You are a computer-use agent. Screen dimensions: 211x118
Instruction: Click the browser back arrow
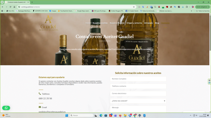click(2, 7)
